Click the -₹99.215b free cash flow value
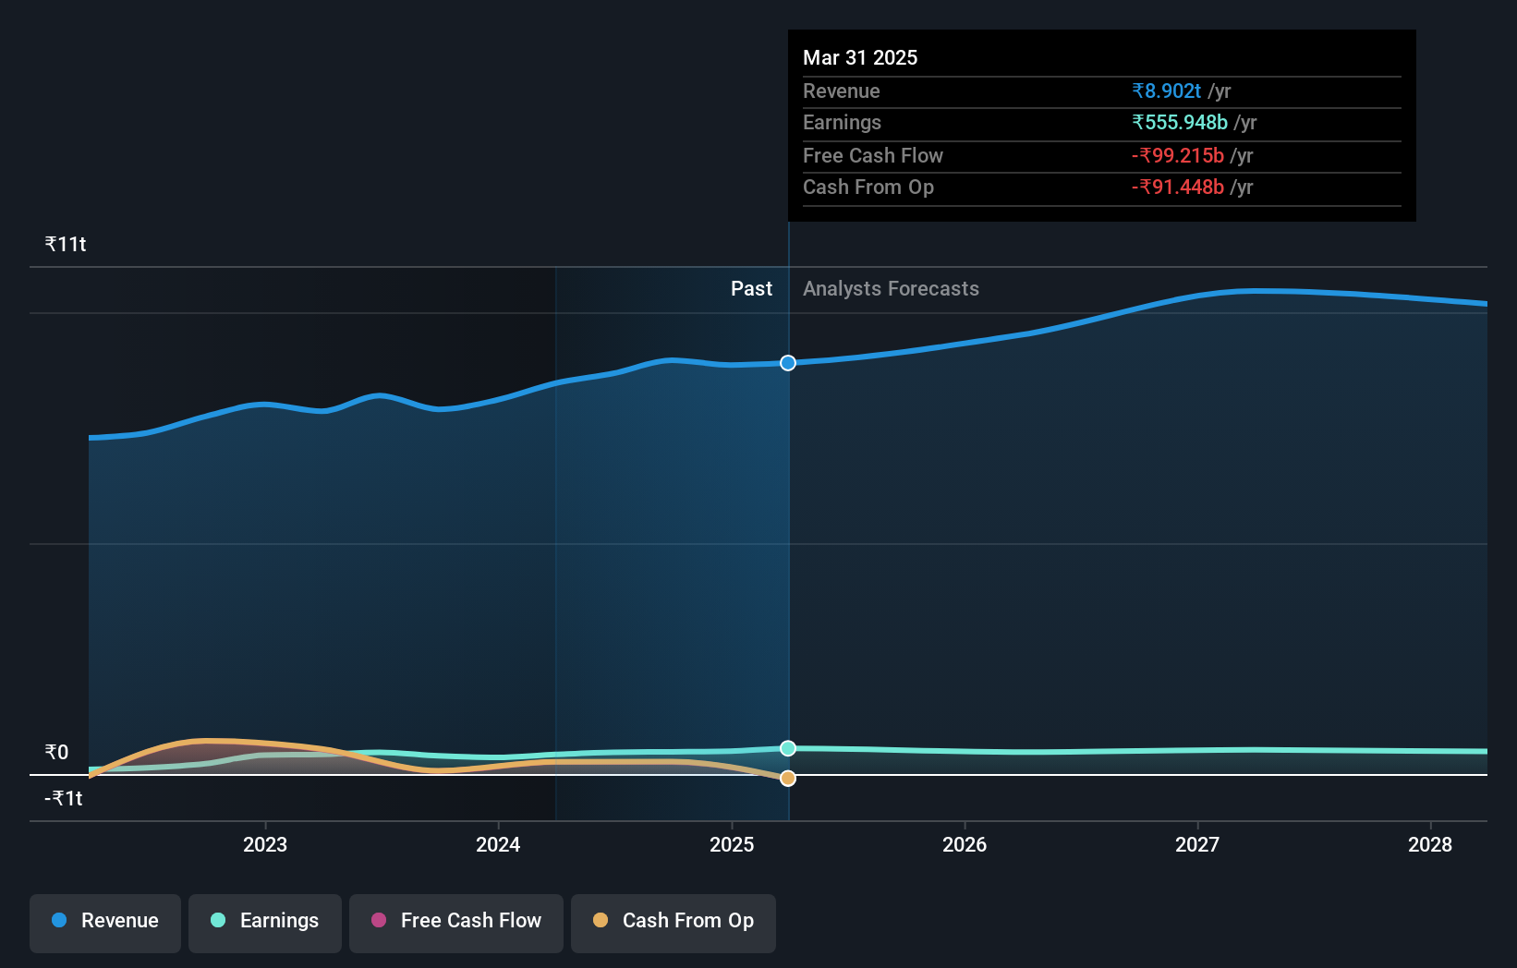This screenshot has width=1517, height=968. point(1178,155)
